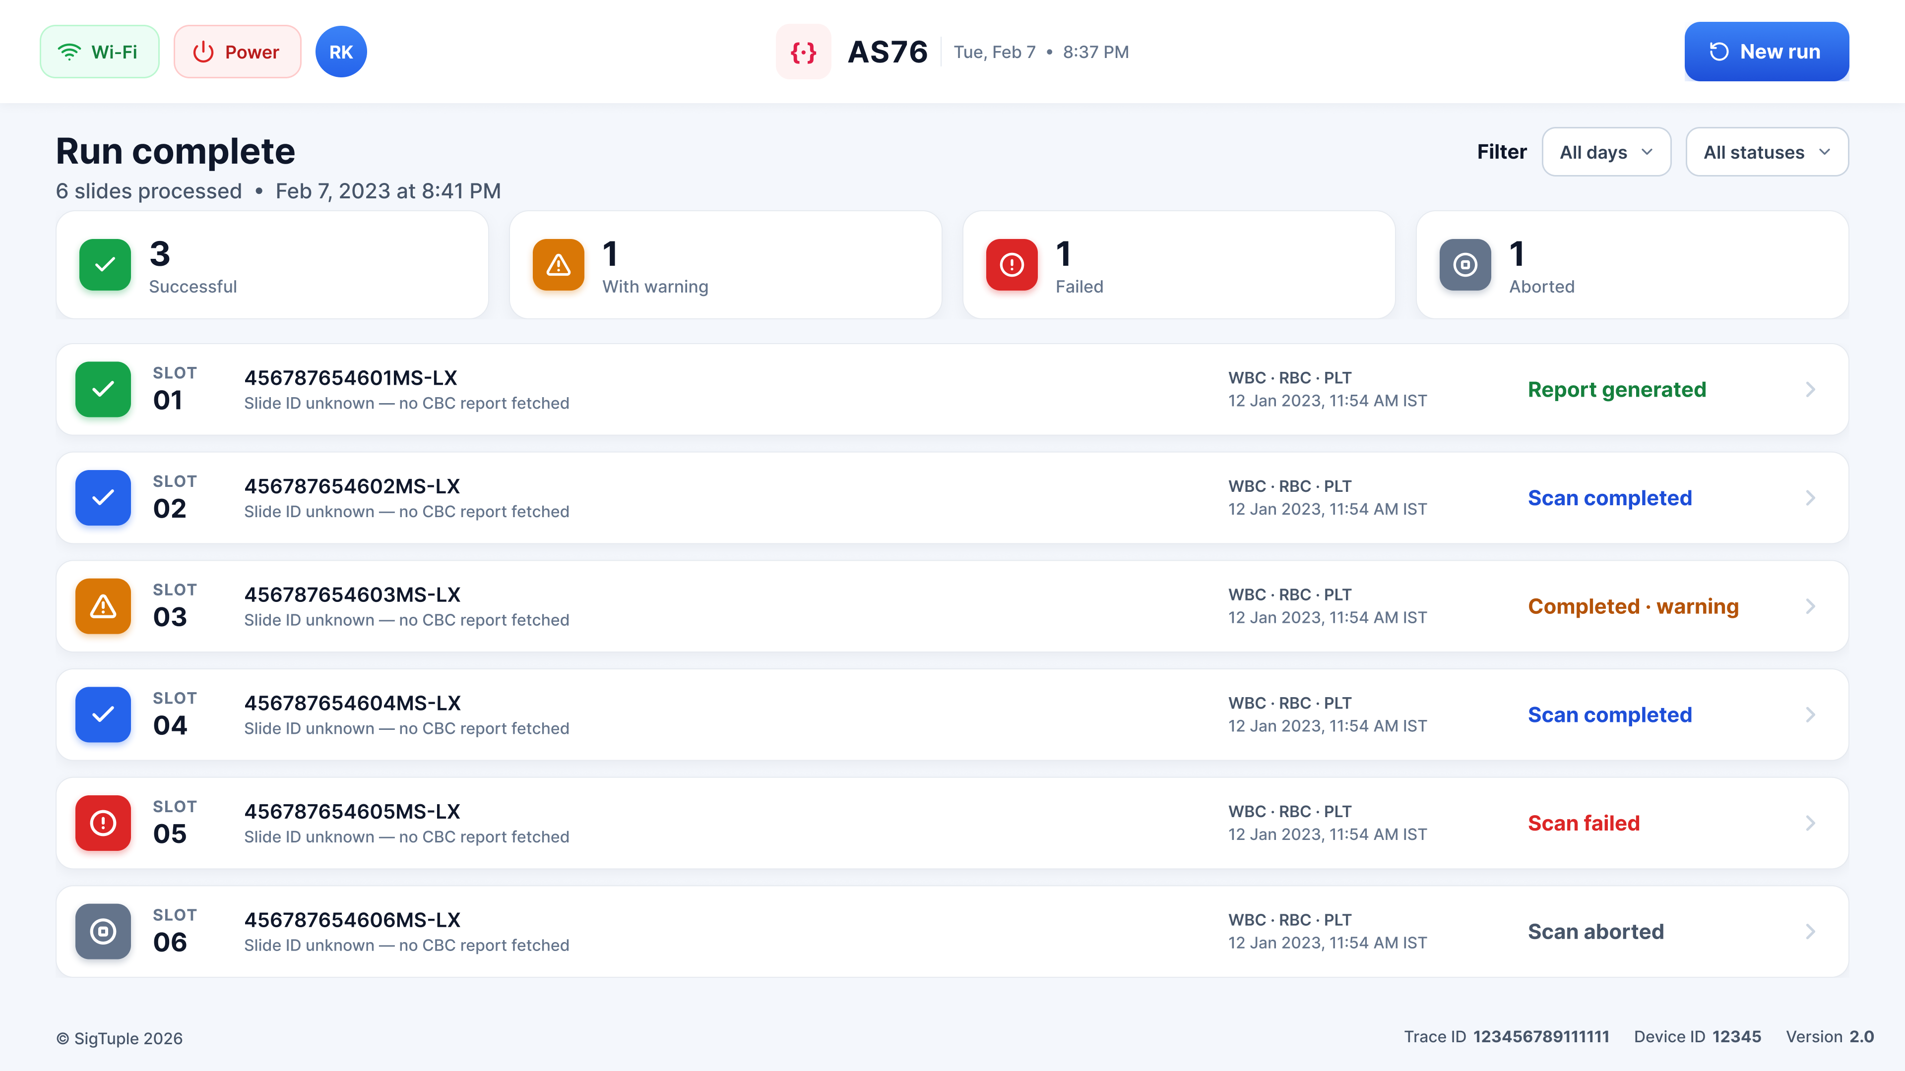Click the timestamp in Slot 05 row
The width and height of the screenshot is (1905, 1071).
pyautogui.click(x=1328, y=834)
